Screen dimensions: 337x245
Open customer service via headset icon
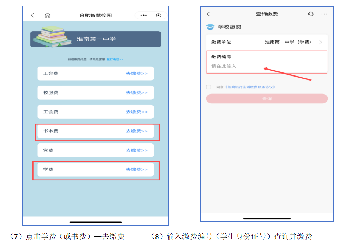[x=310, y=14]
